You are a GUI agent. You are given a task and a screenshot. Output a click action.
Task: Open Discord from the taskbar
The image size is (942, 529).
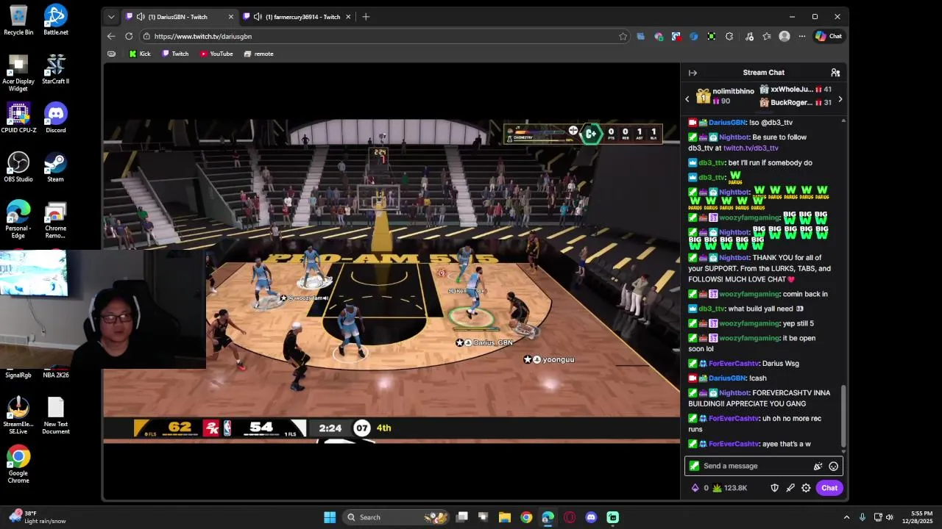coord(591,517)
